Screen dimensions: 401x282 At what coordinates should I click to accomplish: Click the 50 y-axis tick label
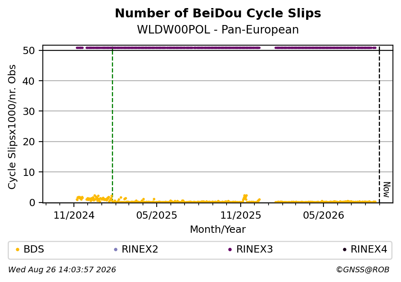(29, 50)
